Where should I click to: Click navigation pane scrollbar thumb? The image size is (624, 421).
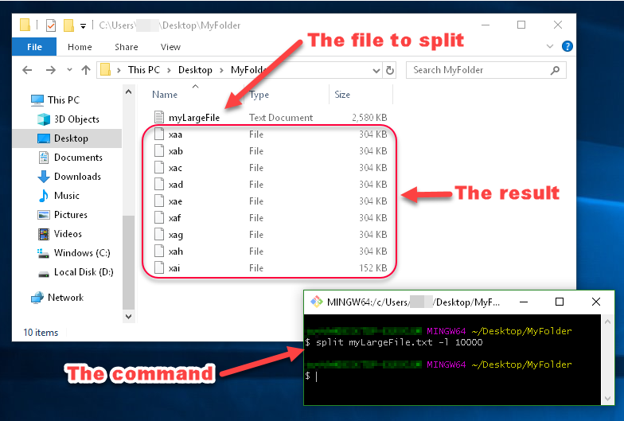[128, 263]
